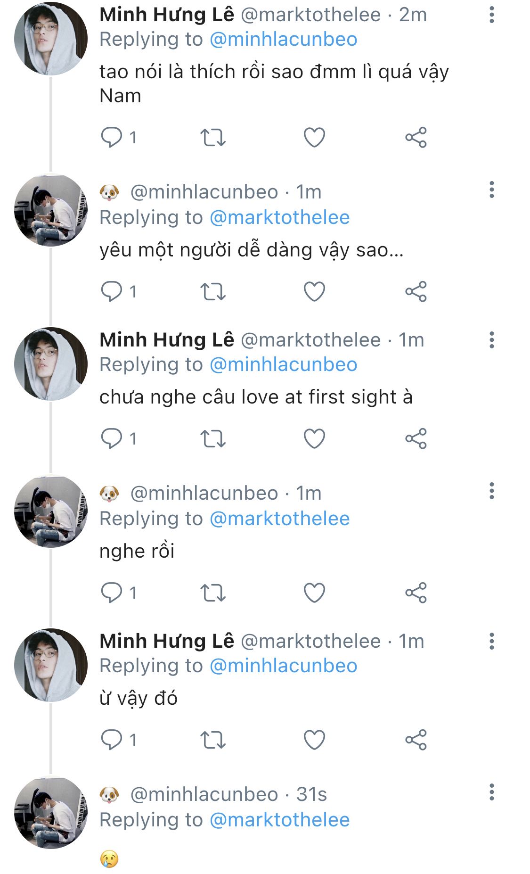Share the "tao nói là thích rồi" tweet
Image resolution: width=530 pixels, height=874 pixels.
(416, 137)
